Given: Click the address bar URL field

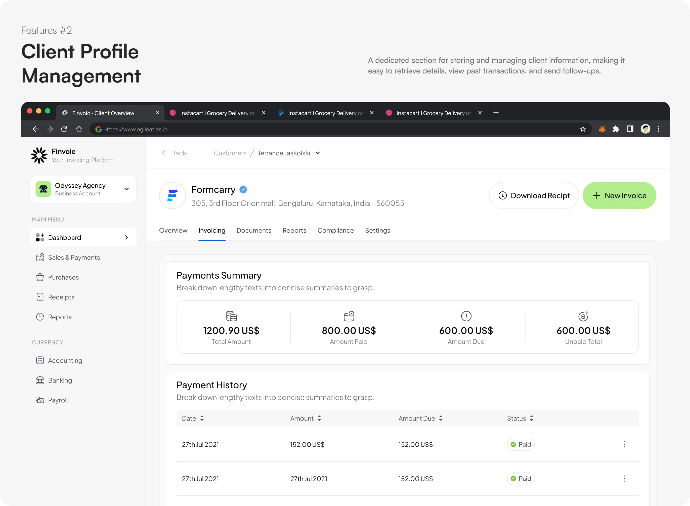Looking at the screenshot, I should (x=340, y=129).
